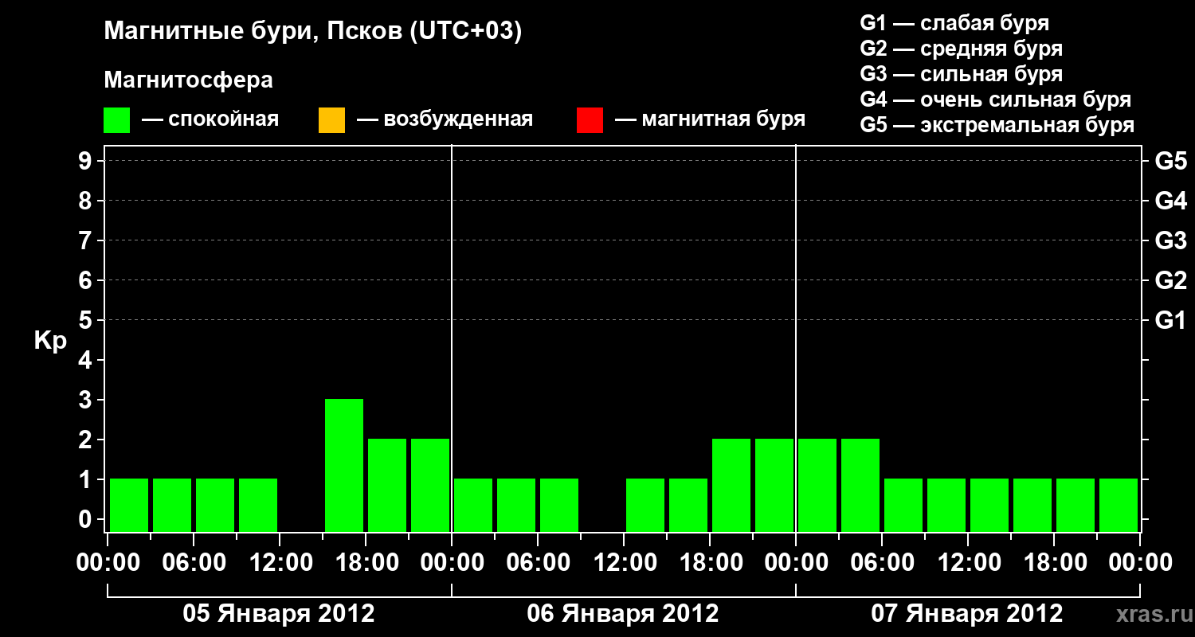Click the 'Магнитосфера' legend heading
This screenshot has height=637, width=1195.
pos(189,80)
